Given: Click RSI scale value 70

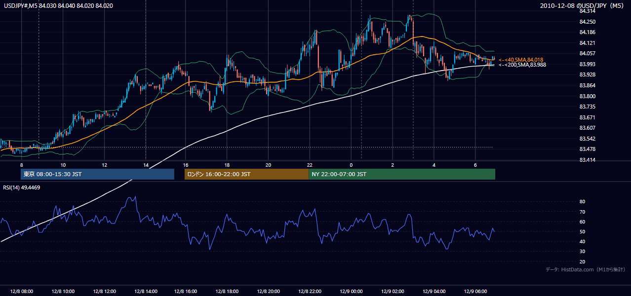Looking at the screenshot, I should 583,212.
